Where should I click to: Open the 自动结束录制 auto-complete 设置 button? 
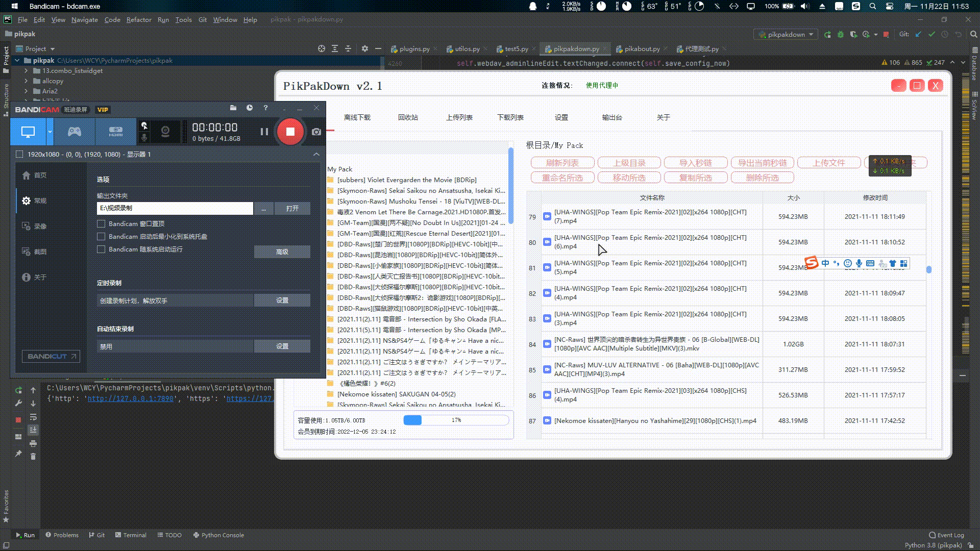(282, 346)
